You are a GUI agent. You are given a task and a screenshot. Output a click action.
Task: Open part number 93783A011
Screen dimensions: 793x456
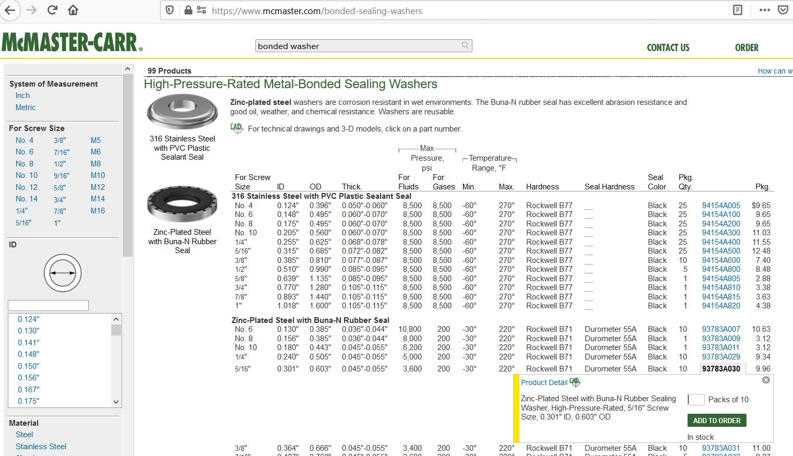pos(721,347)
